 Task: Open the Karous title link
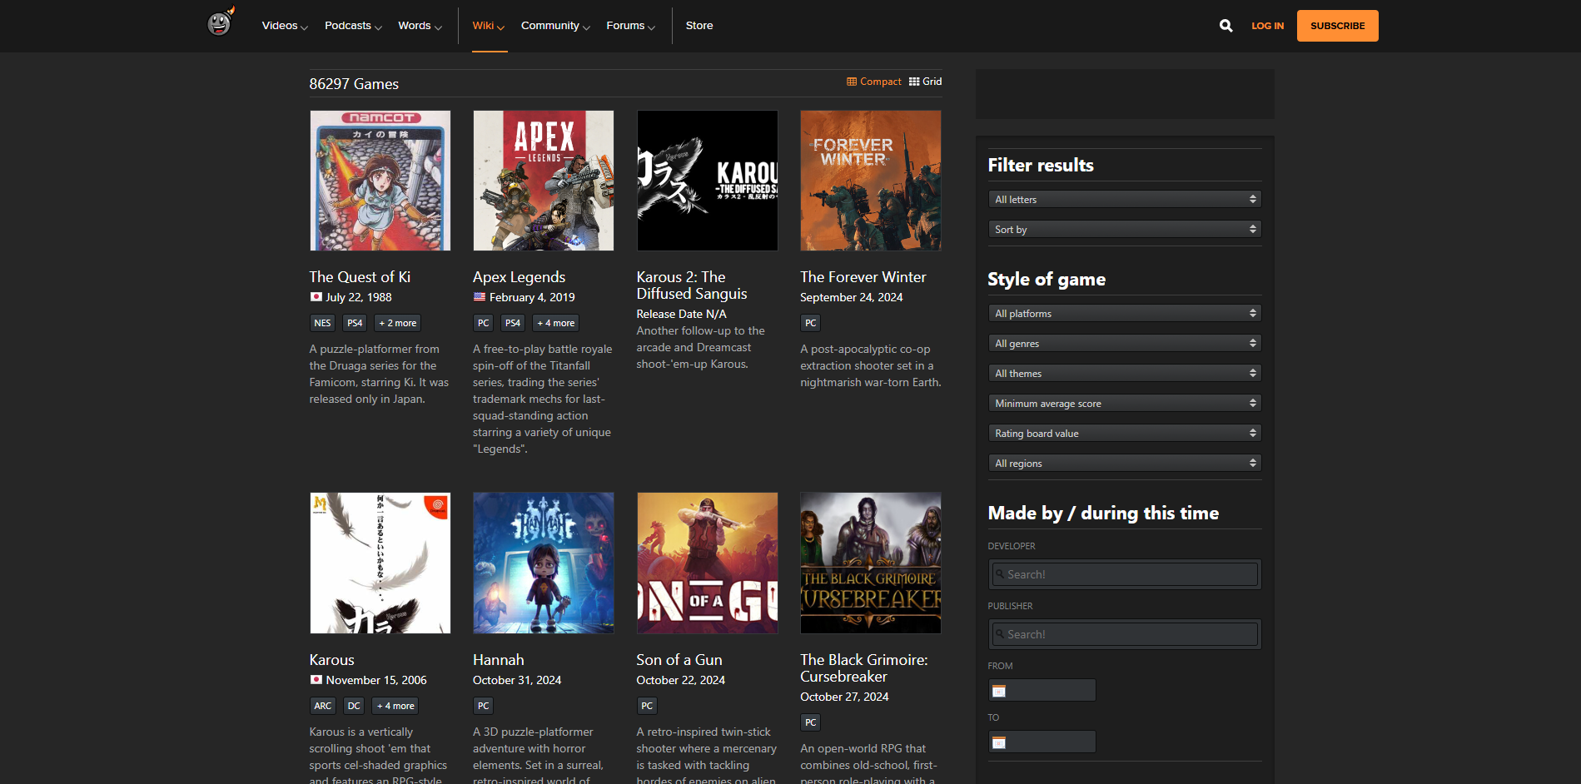[332, 660]
